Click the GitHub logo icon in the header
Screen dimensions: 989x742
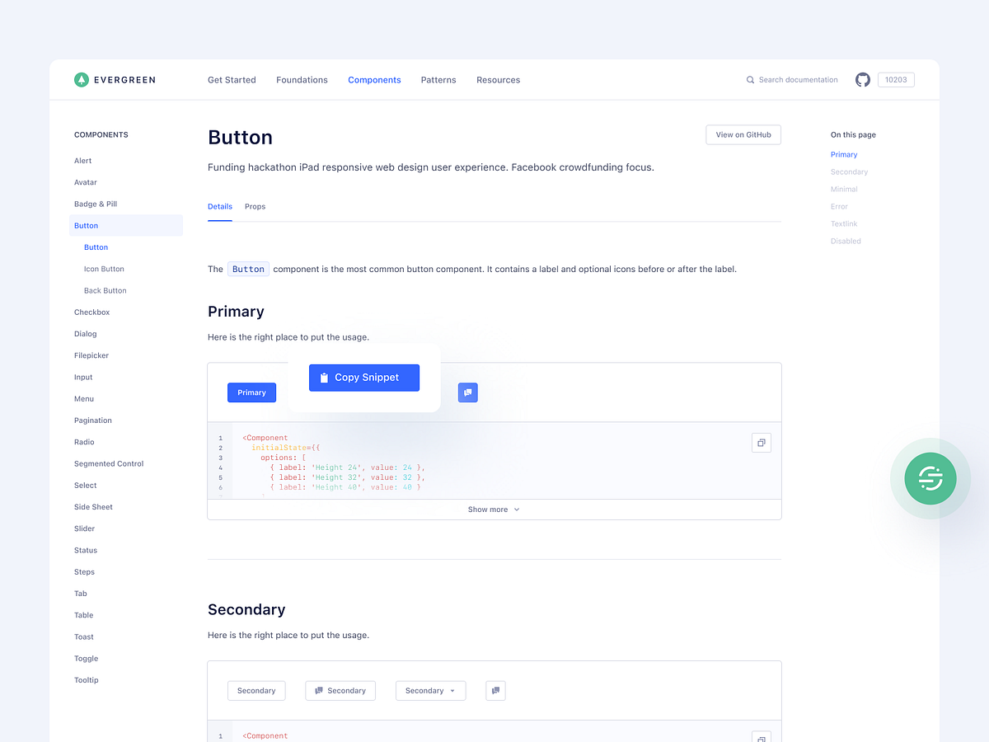[x=862, y=79]
